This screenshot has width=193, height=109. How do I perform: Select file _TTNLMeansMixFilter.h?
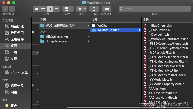(165, 71)
